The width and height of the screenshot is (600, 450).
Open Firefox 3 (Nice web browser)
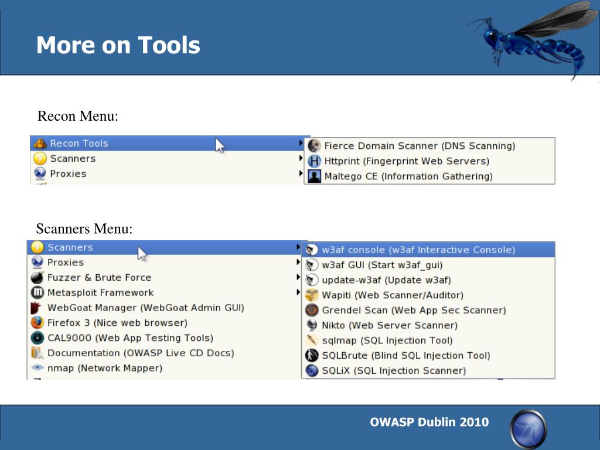tap(165, 323)
